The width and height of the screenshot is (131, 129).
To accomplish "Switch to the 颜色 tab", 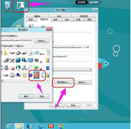I will click(x=90, y=19).
